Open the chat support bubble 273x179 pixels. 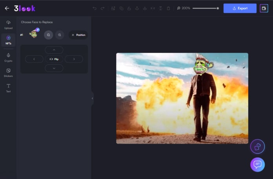pos(257,164)
